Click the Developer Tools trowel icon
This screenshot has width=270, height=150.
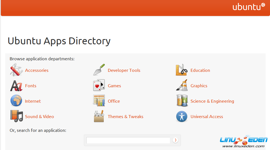pyautogui.click(x=99, y=70)
